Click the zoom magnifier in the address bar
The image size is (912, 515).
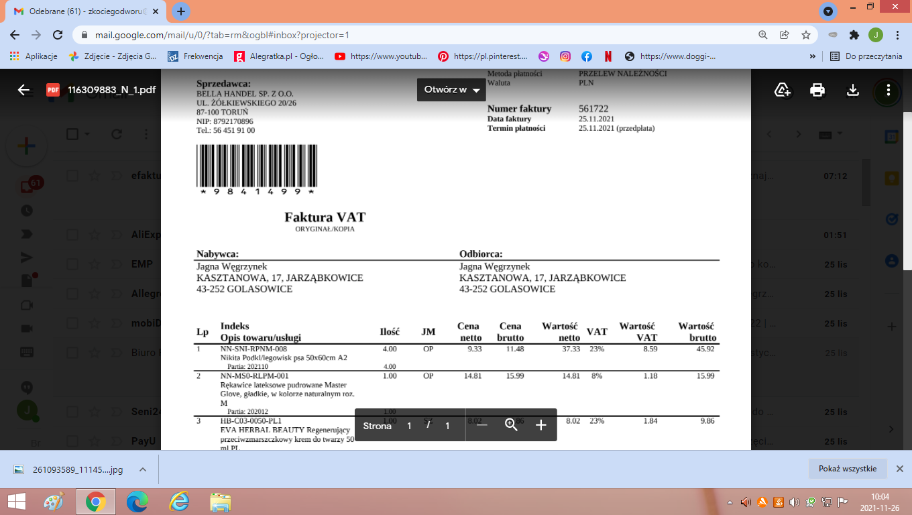click(x=762, y=35)
